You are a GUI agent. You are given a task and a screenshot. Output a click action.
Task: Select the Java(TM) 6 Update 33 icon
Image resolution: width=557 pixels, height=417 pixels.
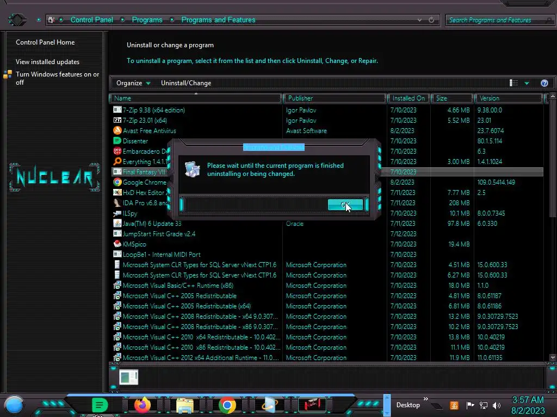point(117,223)
